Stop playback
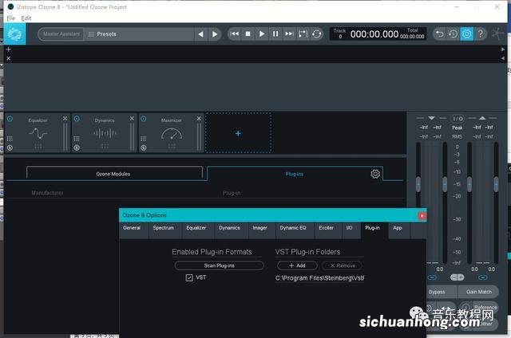Image resolution: width=511 pixels, height=338 pixels. [x=248, y=33]
